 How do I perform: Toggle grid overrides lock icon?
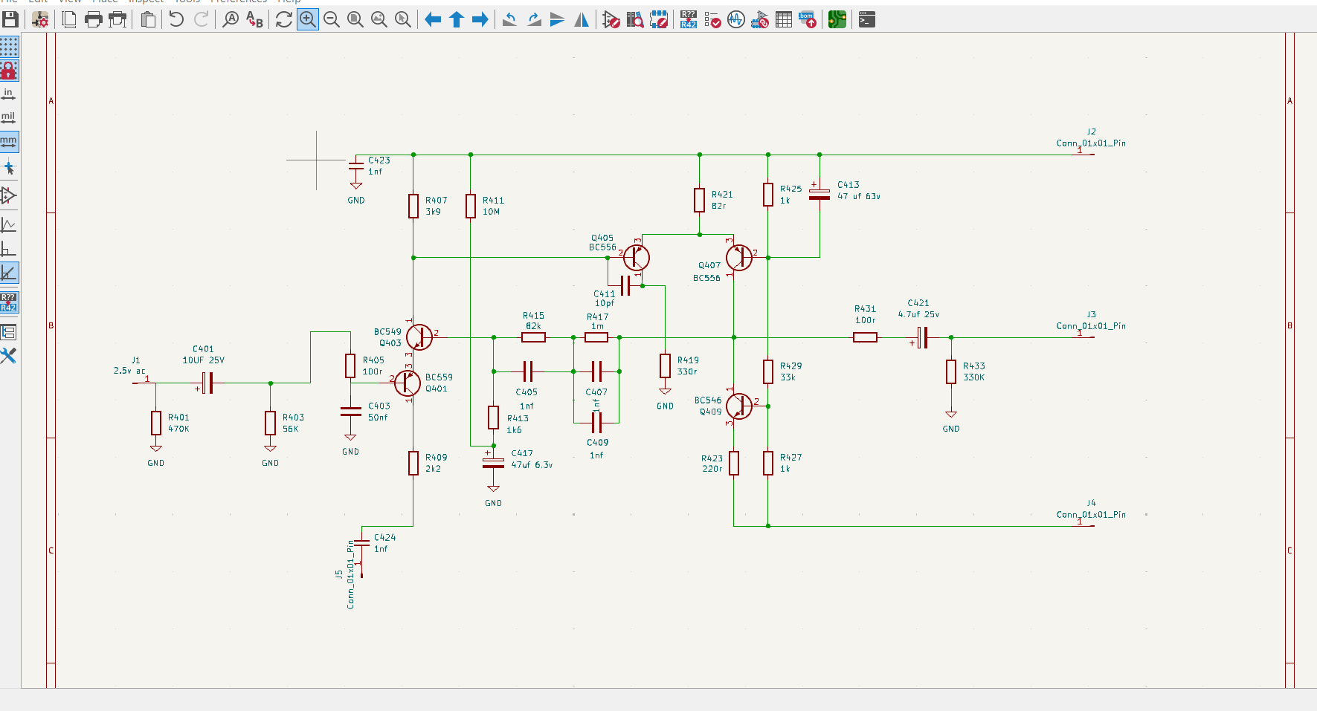coord(9,71)
